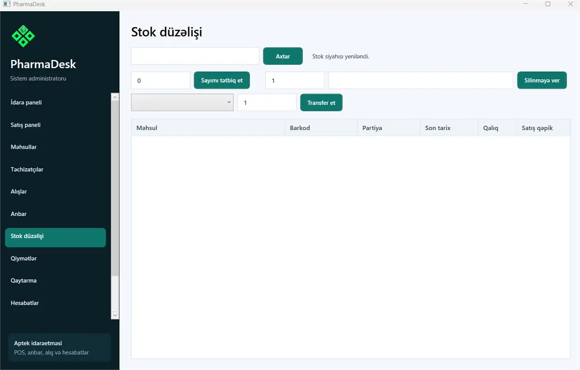
Task: Click the Silinməyə ver button
Action: pyautogui.click(x=542, y=80)
